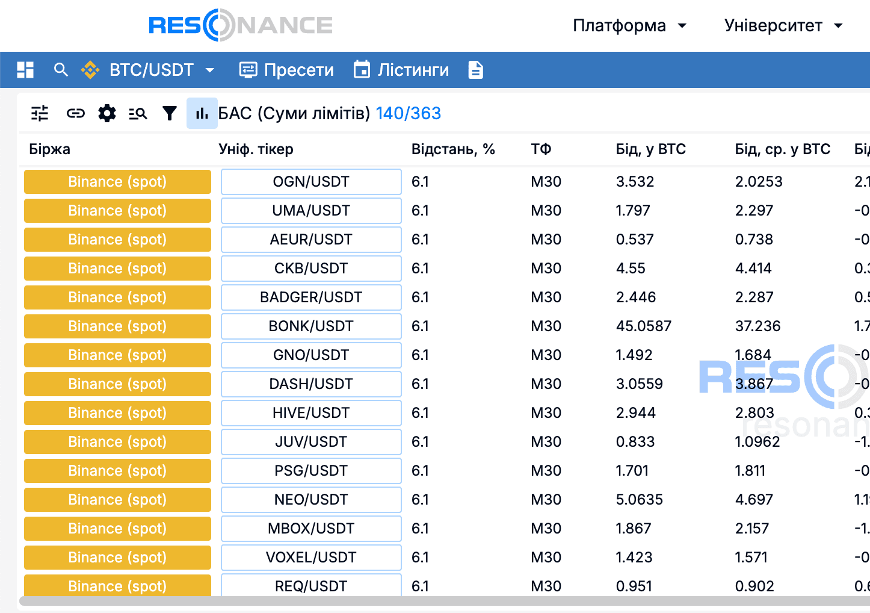
Task: Click bid value 3.532 in OGN row
Action: 635,182
